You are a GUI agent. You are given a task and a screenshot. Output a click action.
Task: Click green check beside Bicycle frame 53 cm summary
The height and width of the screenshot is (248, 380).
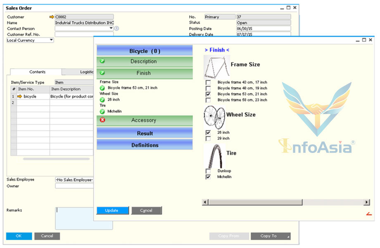point(102,88)
